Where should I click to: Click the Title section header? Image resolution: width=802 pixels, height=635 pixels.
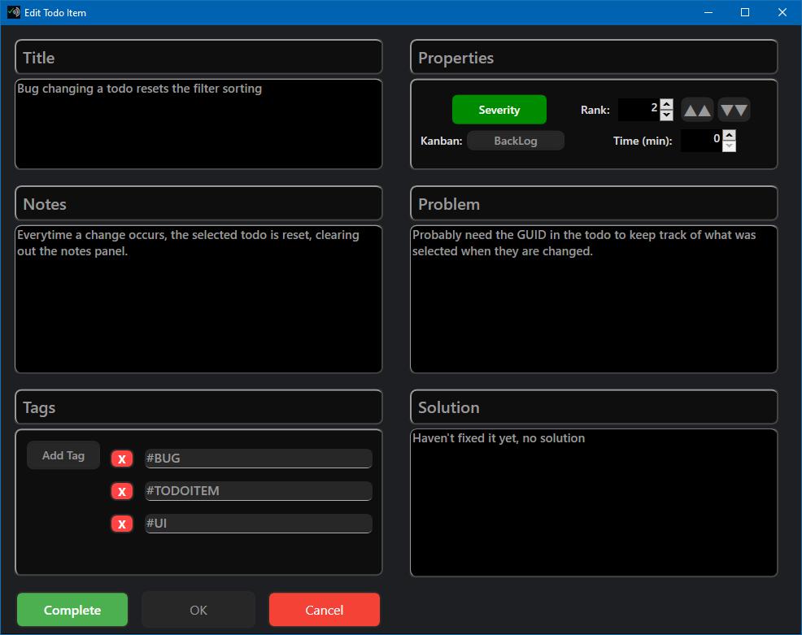(198, 57)
